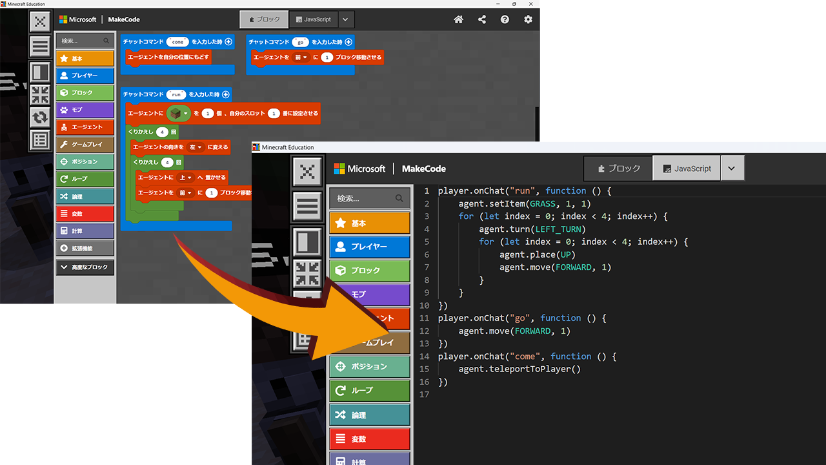Click 'come' text field in chat command block
This screenshot has width=826, height=465.
pyautogui.click(x=177, y=41)
